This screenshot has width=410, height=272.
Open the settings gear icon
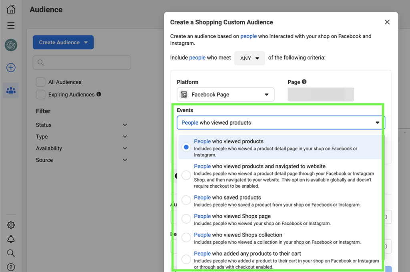(x=11, y=225)
